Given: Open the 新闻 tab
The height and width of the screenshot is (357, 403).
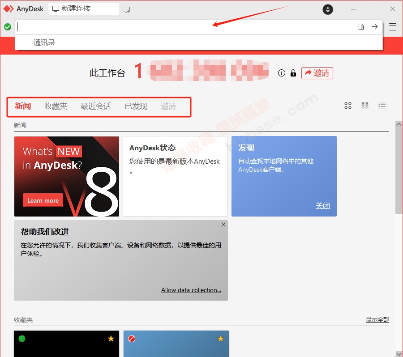Looking at the screenshot, I should coord(23,106).
